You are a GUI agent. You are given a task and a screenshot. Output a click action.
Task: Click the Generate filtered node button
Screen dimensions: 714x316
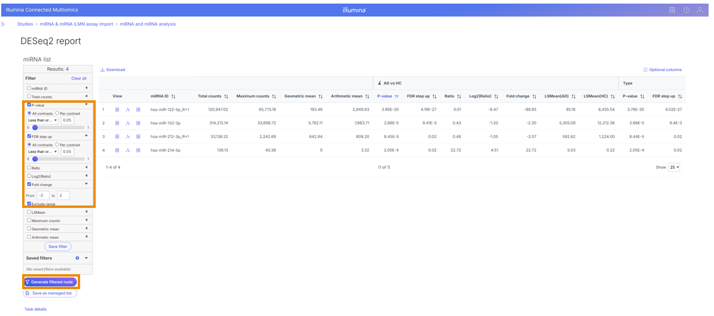pyautogui.click(x=50, y=282)
